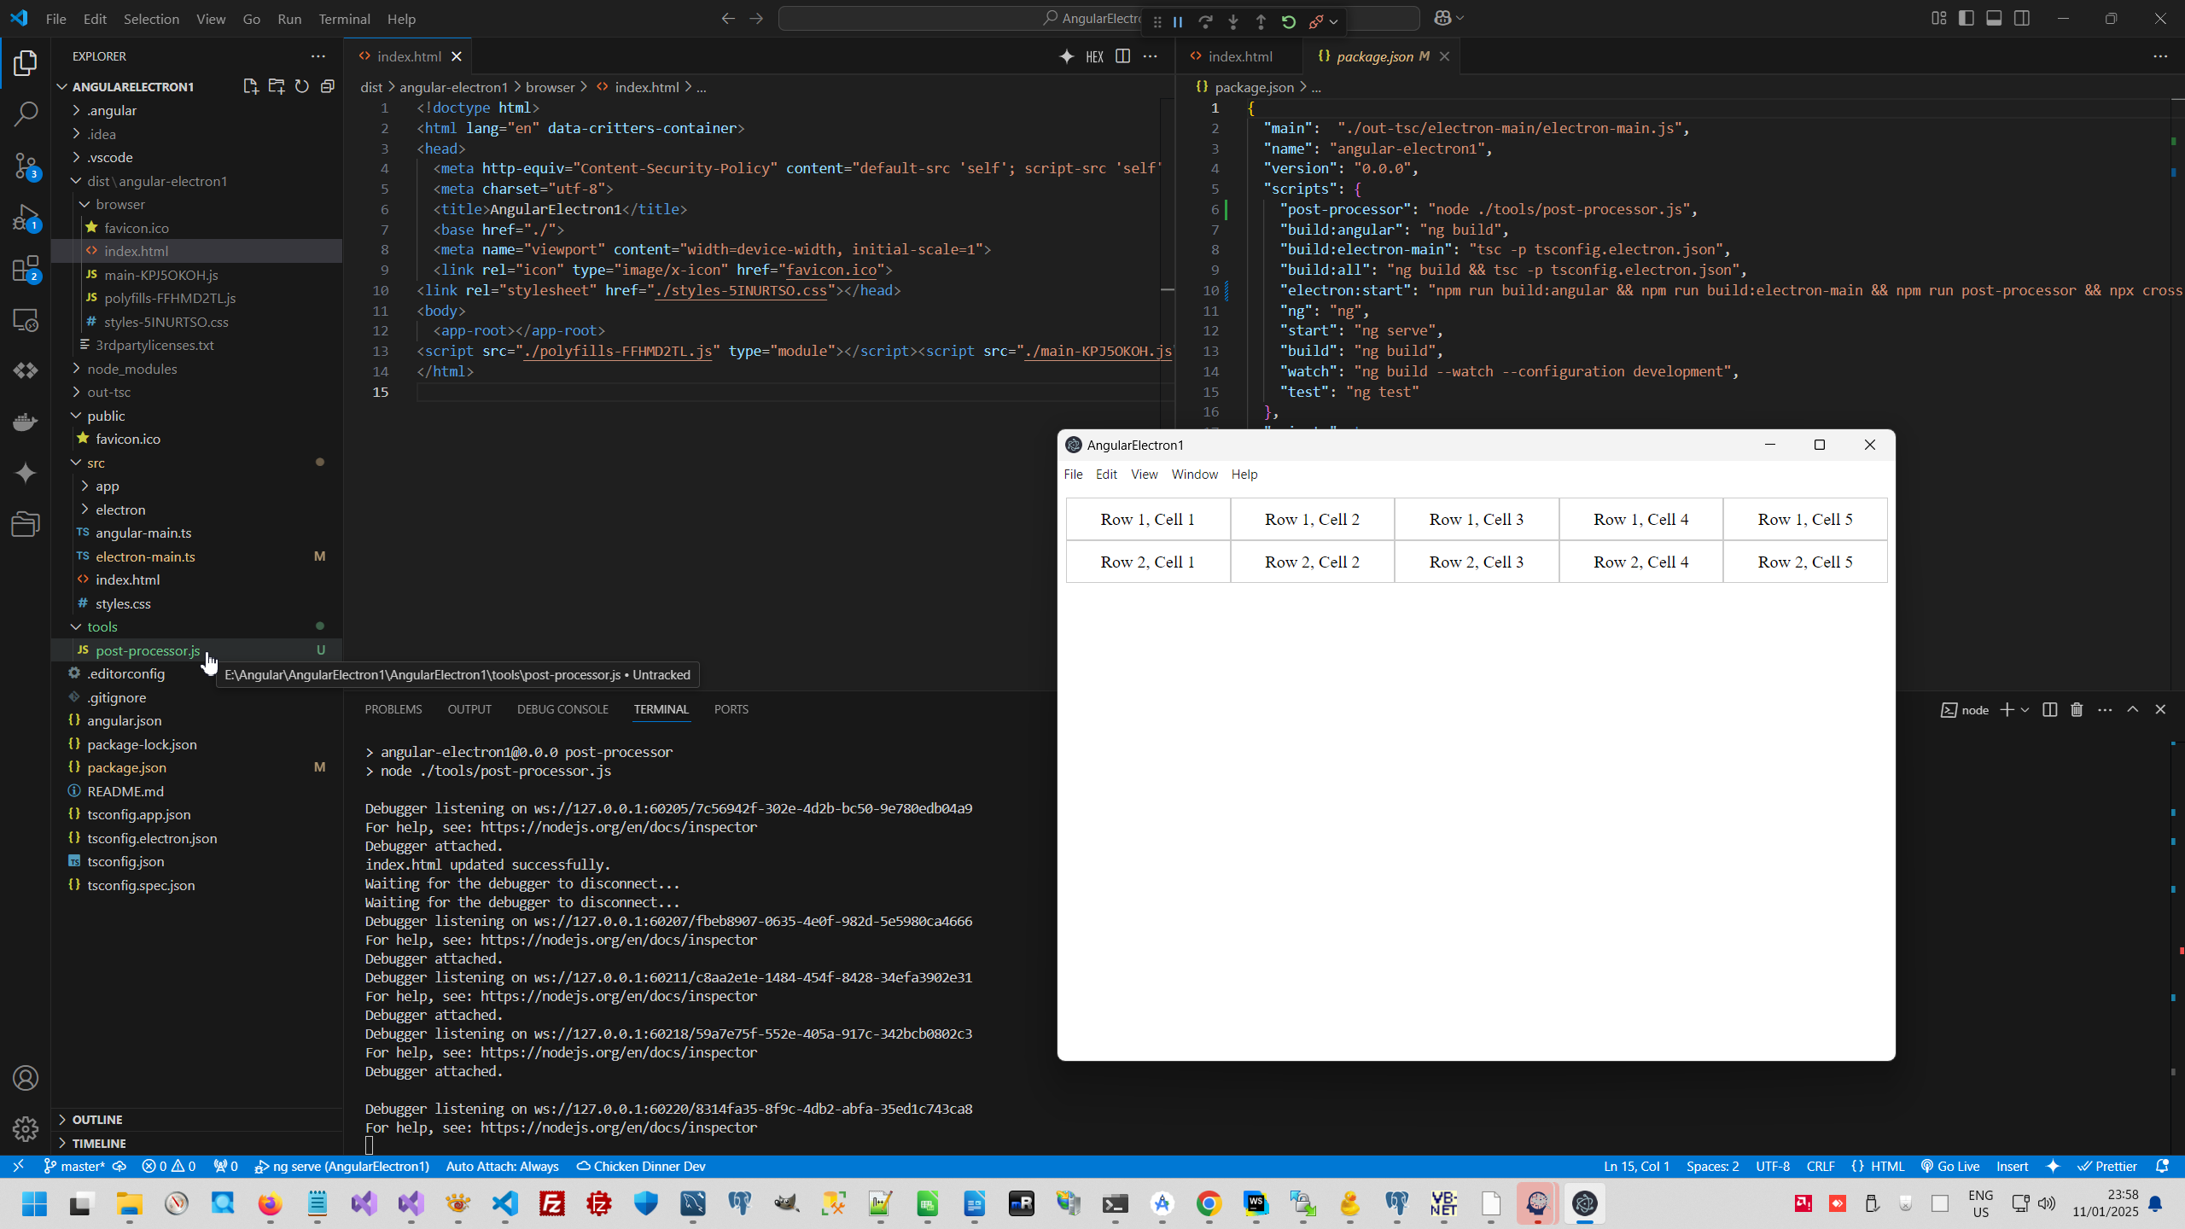
Task: Click the Docker whale sidebar icon
Action: coord(26,422)
